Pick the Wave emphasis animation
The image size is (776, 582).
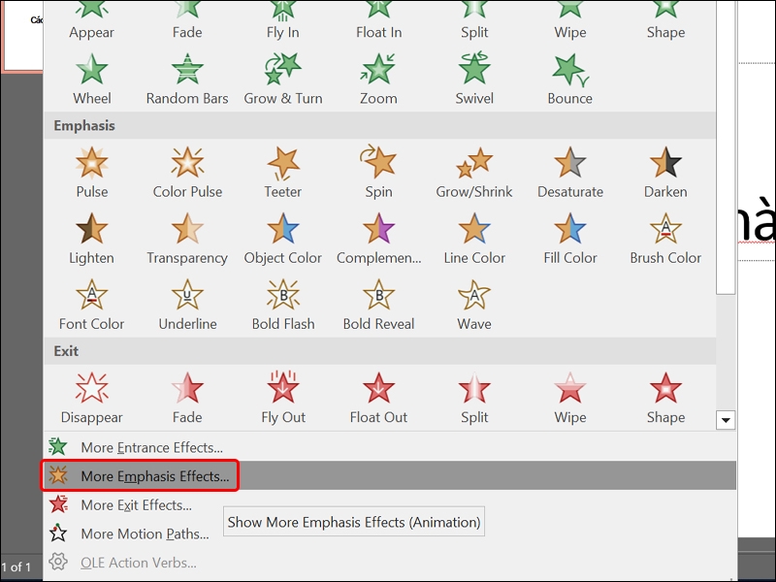point(474,305)
